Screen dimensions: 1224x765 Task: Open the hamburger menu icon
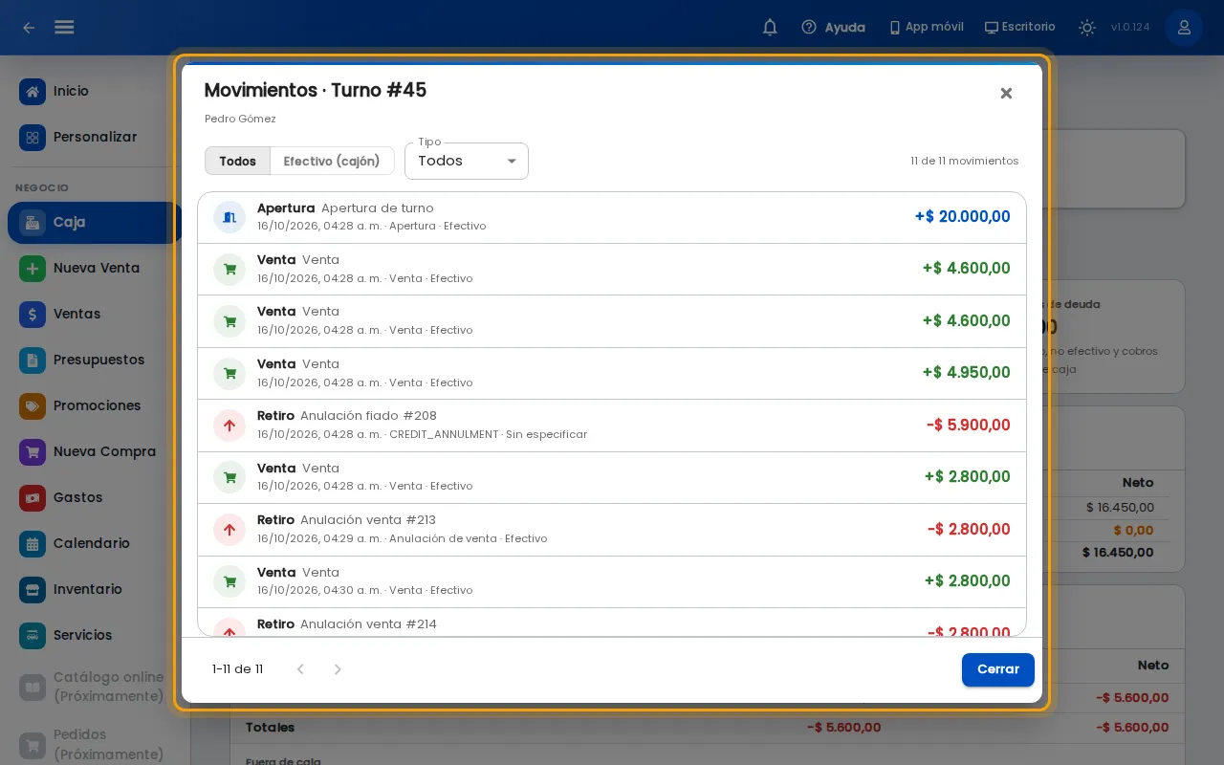tap(64, 28)
